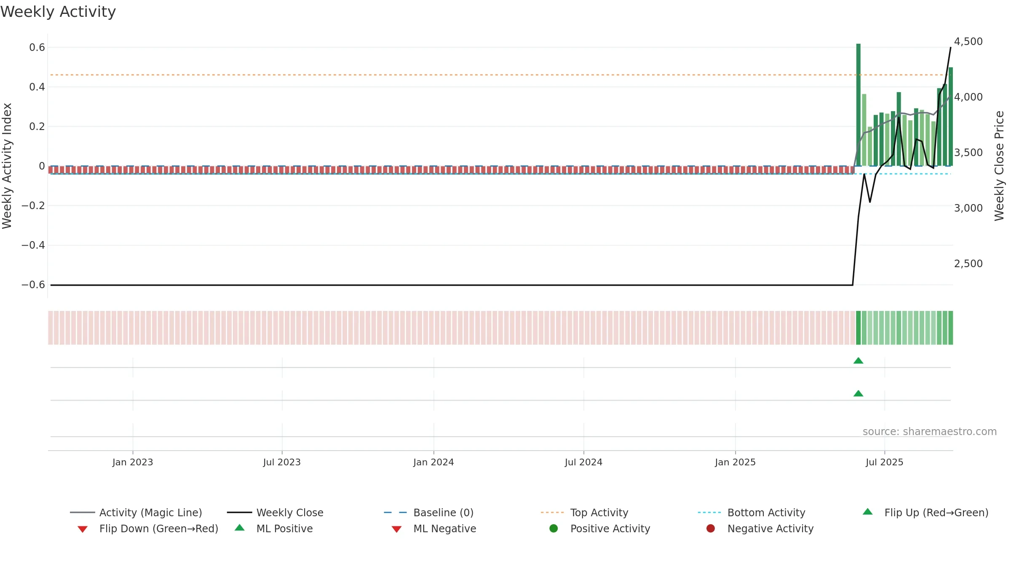Click the 0.6 activity index label
This screenshot has width=1011, height=568.
[x=37, y=47]
